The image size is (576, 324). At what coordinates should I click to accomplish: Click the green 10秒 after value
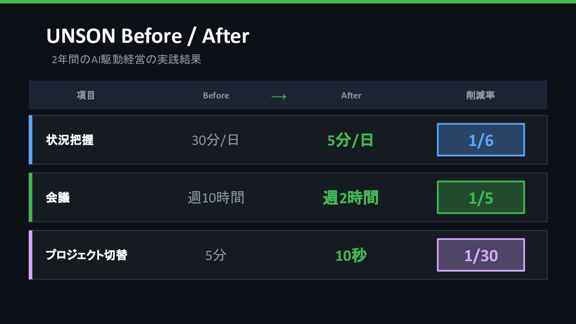coord(351,255)
